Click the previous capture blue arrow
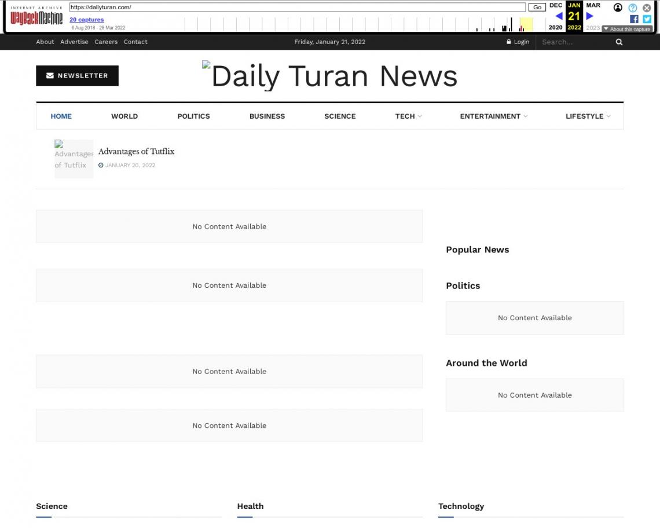 (559, 16)
